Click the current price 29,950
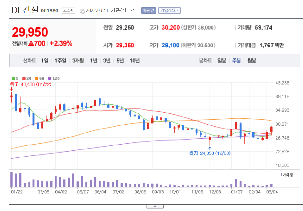303x211 pixels. 30,32
